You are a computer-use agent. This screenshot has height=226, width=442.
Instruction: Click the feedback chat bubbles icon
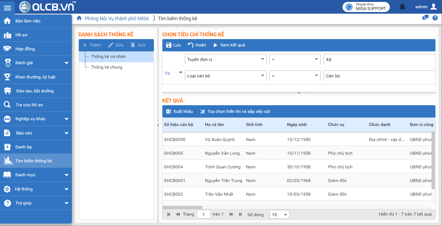(x=425, y=18)
